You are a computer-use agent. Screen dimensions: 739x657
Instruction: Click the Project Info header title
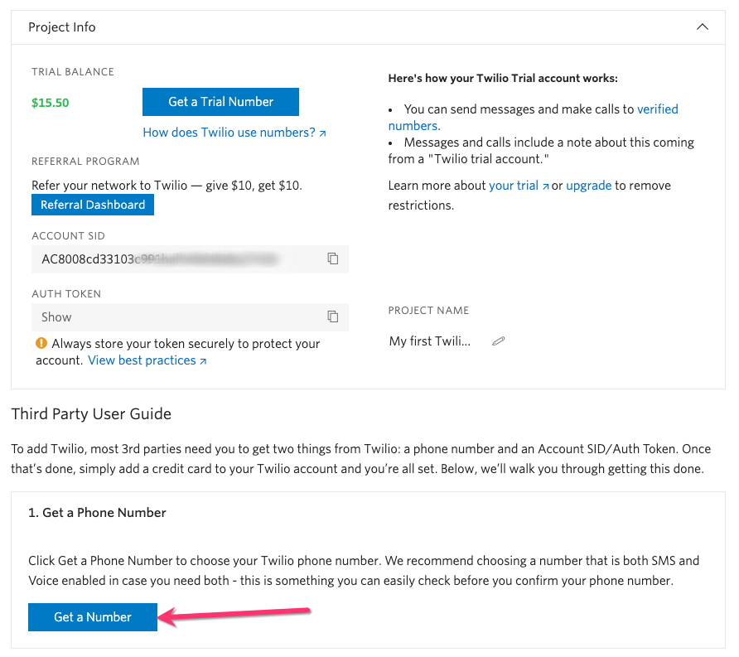(x=62, y=27)
